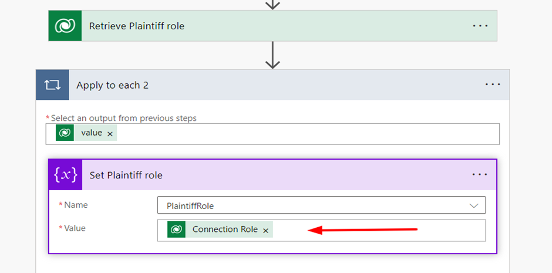
Task: Open the PlaintiffRole name dropdown
Action: pyautogui.click(x=474, y=205)
